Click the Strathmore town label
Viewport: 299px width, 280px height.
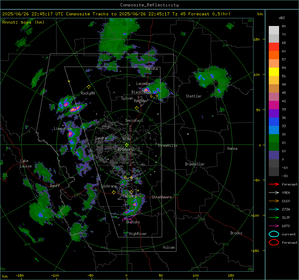(161, 197)
